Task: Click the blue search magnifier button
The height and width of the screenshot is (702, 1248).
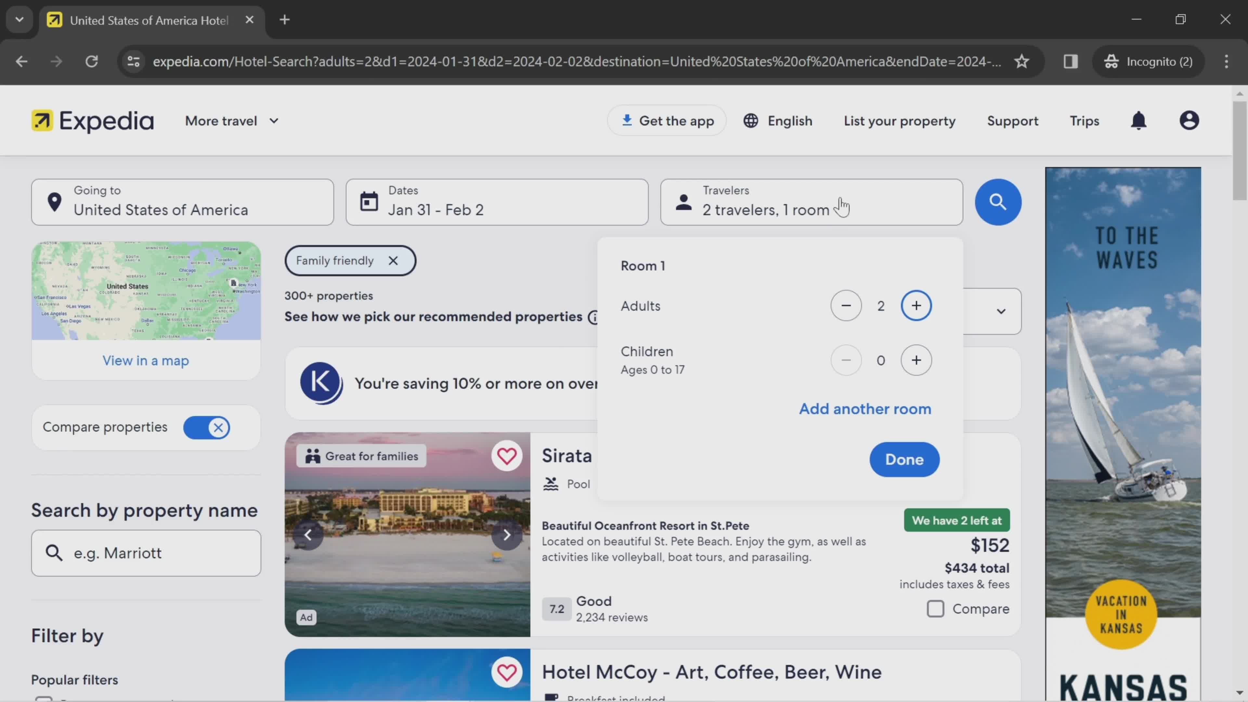Action: pyautogui.click(x=997, y=202)
